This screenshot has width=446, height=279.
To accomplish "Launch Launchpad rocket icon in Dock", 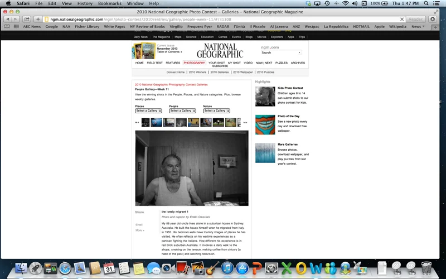I will click(36, 268).
